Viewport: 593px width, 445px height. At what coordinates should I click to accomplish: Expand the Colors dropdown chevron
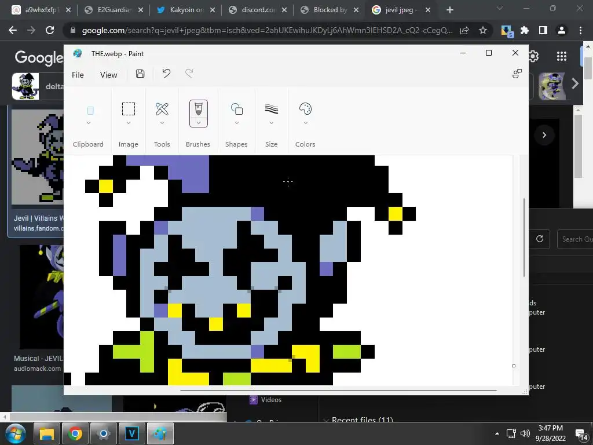306,123
